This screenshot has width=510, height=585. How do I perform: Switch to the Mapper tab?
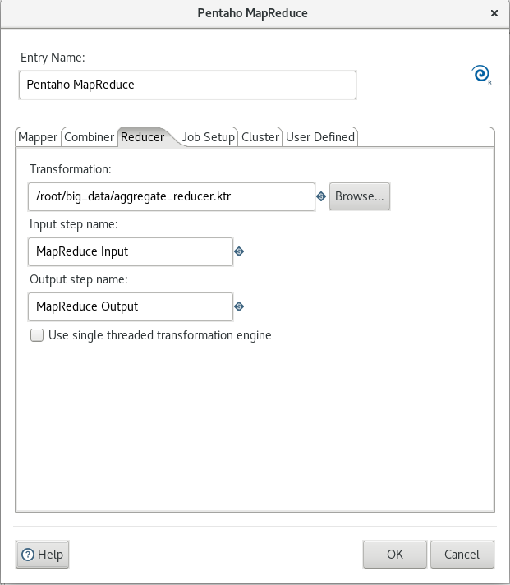pos(38,137)
